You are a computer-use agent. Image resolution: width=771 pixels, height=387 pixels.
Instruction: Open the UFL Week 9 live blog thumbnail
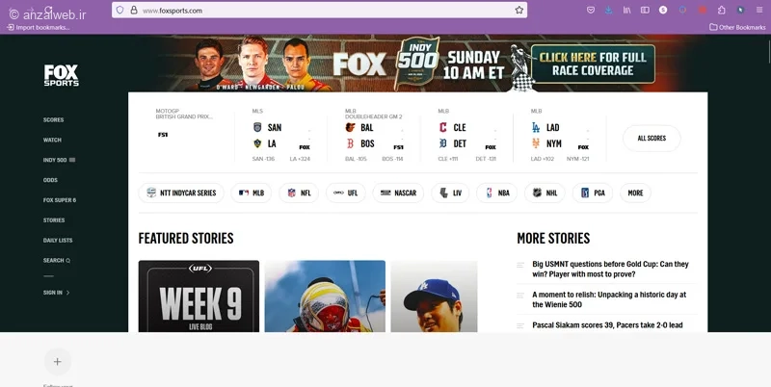199,297
